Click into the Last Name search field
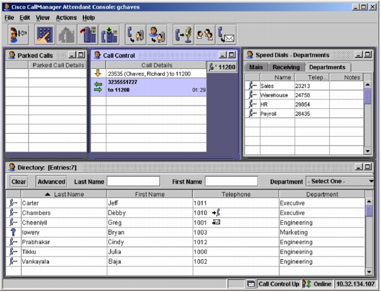Screen dimensions: 381x292 [x=133, y=181]
